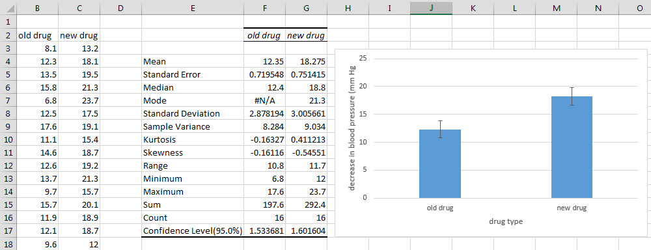Image resolution: width=651 pixels, height=250 pixels.
Task: Select the drug type axis title
Action: coord(506,222)
